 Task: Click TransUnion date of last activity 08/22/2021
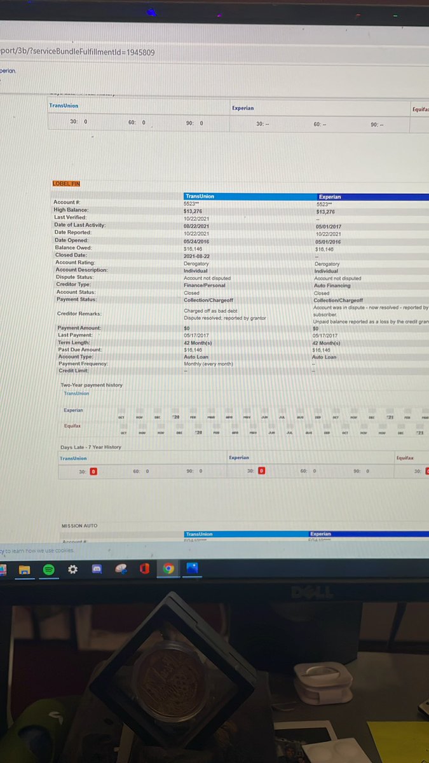pyautogui.click(x=196, y=226)
